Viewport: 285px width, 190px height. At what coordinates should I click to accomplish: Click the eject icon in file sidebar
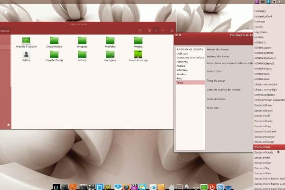8,125
